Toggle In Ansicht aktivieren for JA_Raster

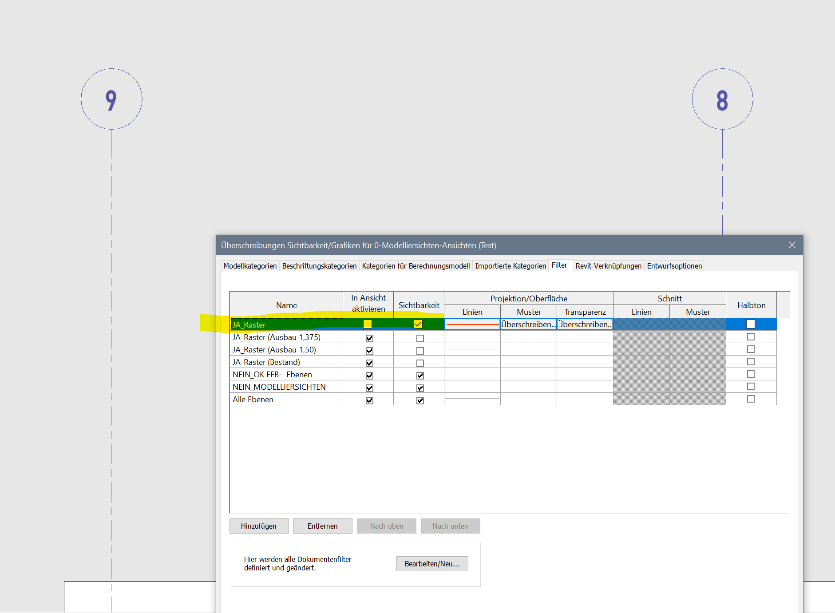pyautogui.click(x=368, y=324)
